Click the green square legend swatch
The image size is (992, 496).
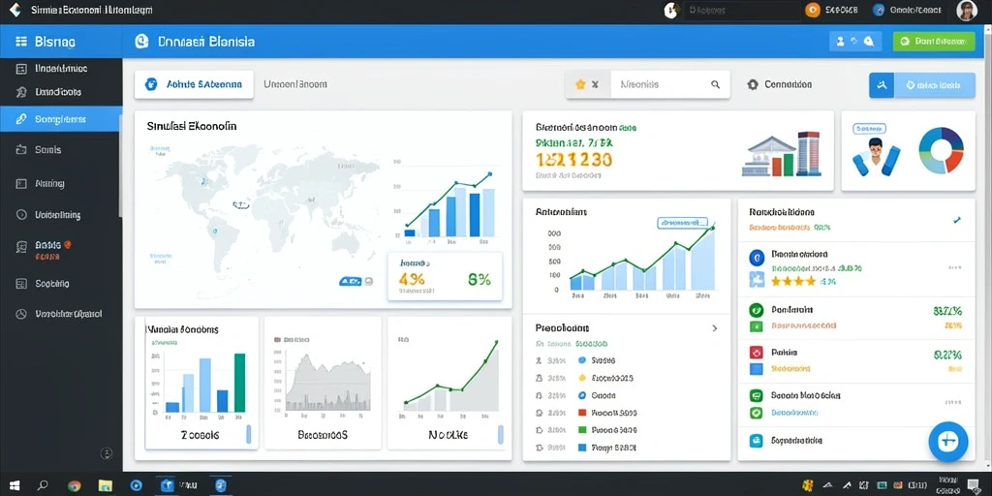pos(582,429)
